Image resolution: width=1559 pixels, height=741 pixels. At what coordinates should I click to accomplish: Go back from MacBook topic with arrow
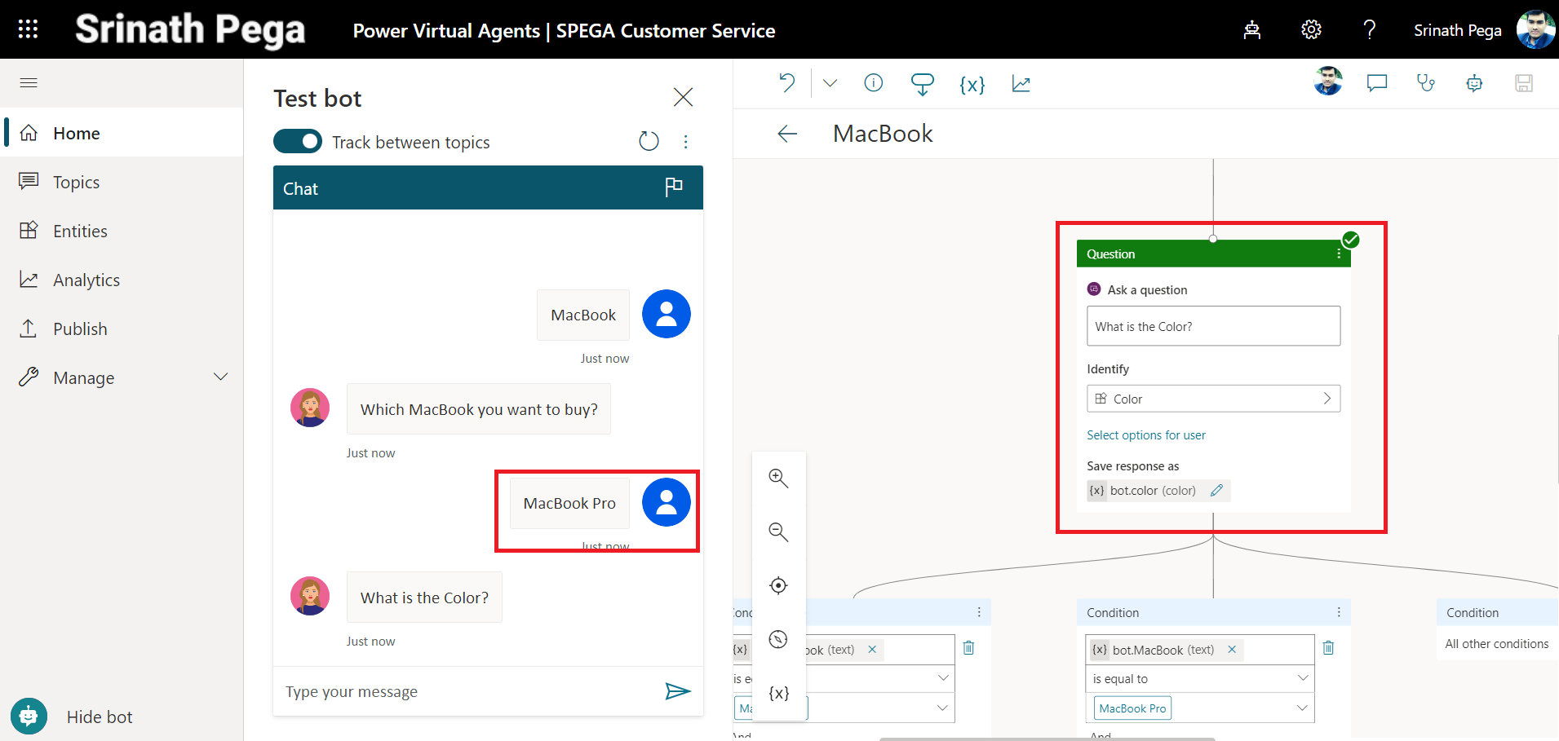click(787, 134)
